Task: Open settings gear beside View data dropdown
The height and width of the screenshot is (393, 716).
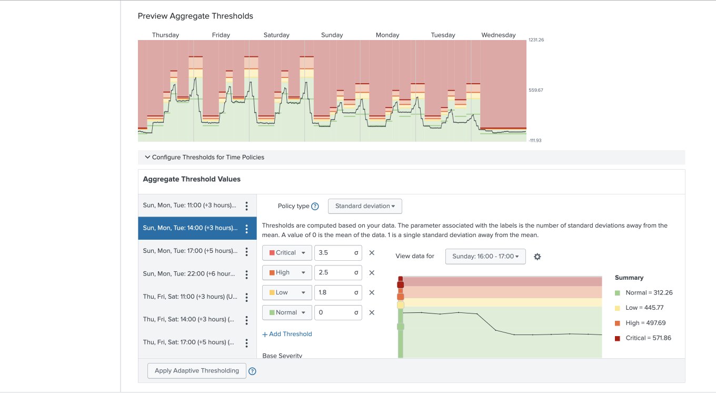Action: pyautogui.click(x=537, y=257)
